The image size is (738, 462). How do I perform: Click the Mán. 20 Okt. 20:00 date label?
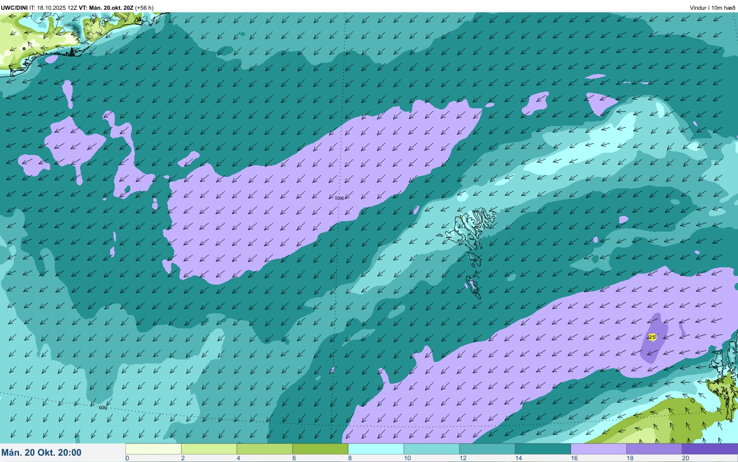[42, 453]
